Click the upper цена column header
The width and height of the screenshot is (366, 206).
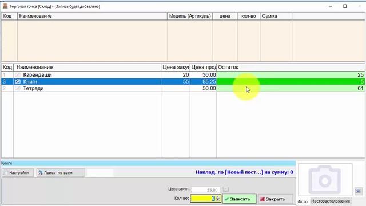pos(225,16)
